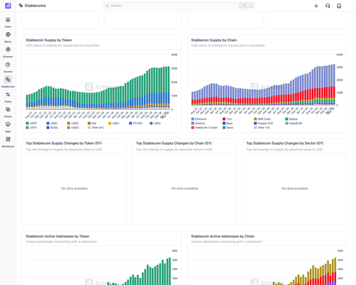Click the BNB Chain legend swatch

256,119
